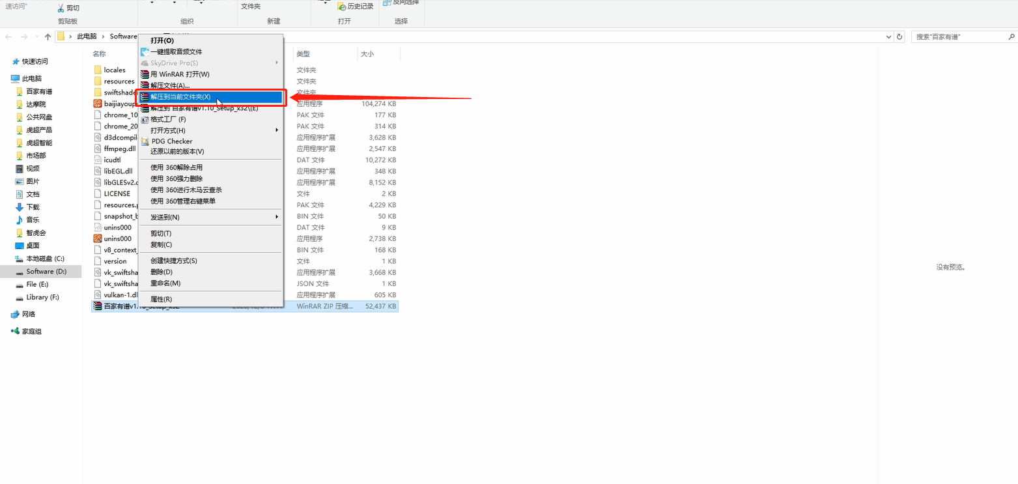Click the refresh button beside address bar
1018x484 pixels.
[900, 36]
